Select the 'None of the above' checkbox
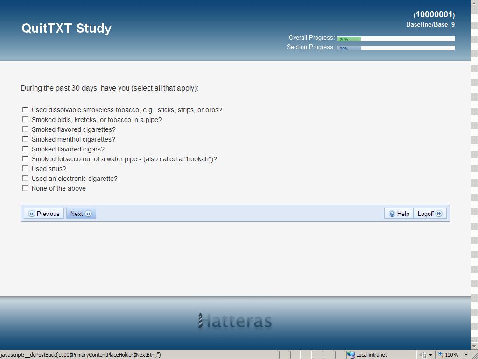This screenshot has height=359, width=478. point(25,188)
